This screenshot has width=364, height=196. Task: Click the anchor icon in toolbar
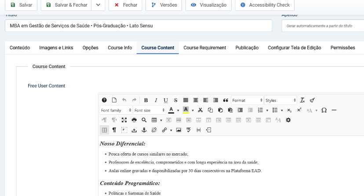pos(144,130)
